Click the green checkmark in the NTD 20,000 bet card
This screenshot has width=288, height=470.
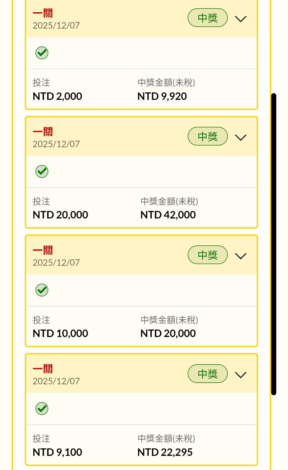42,171
